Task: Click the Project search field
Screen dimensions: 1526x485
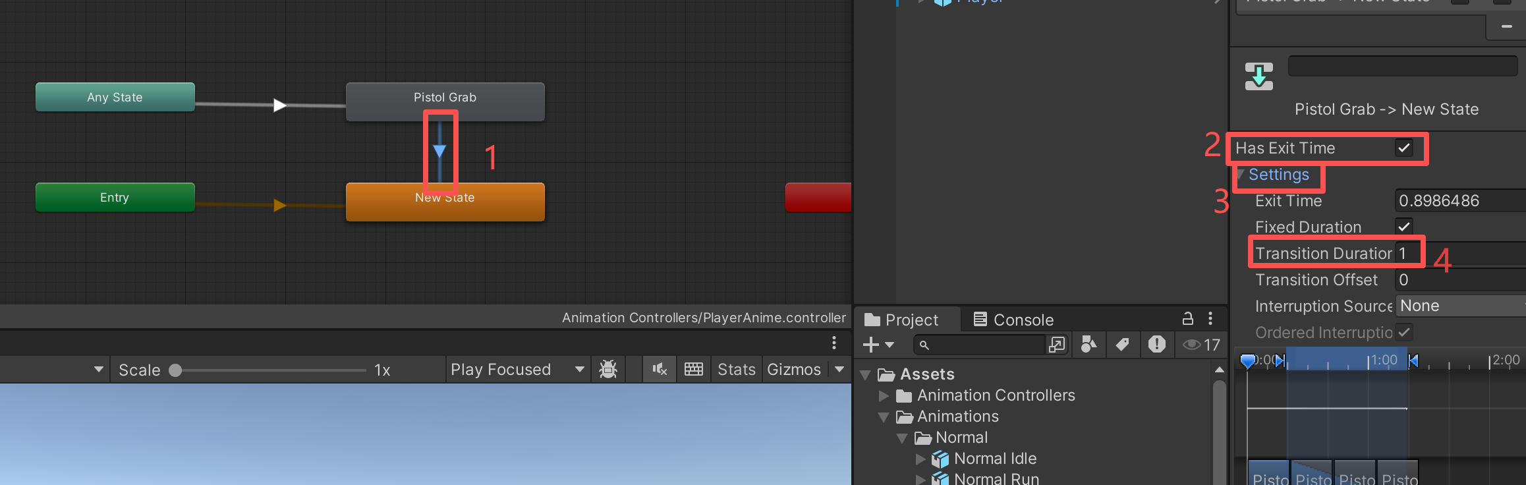Action: click(980, 345)
